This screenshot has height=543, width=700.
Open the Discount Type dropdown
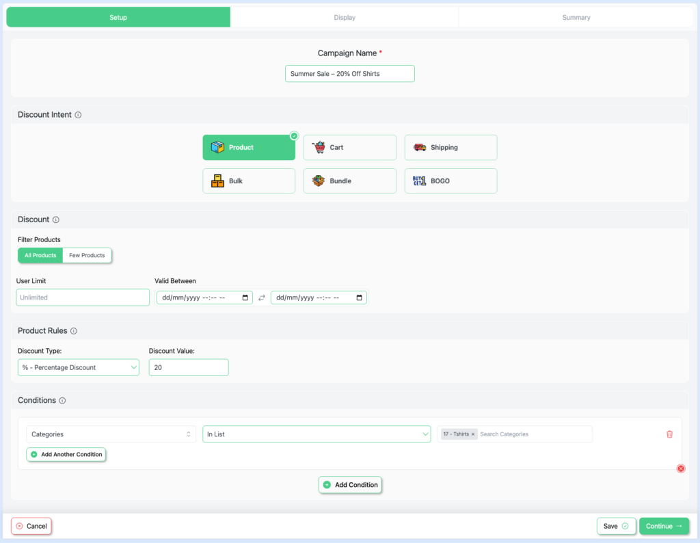[x=78, y=368]
